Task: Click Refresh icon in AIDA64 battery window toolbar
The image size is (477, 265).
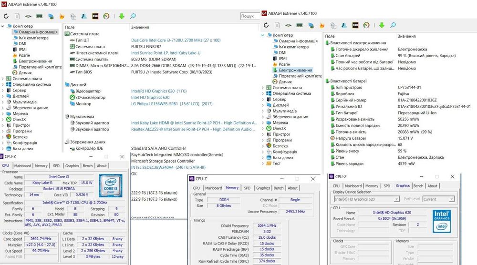Action: [x=266, y=25]
